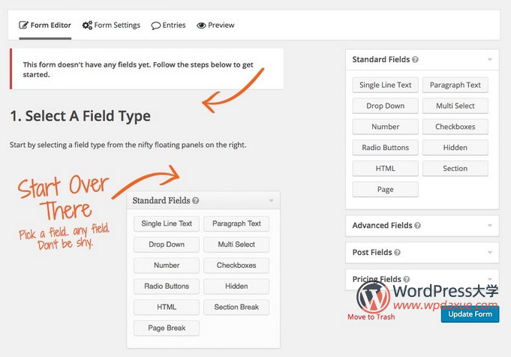Expand the Pricing Fields panel
The width and height of the screenshot is (511, 357).
(x=490, y=279)
